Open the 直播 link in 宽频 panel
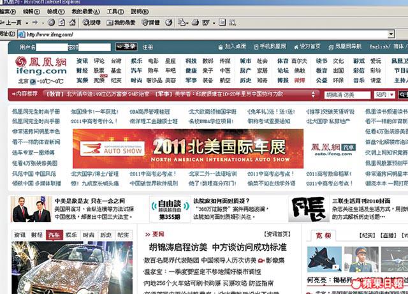The height and width of the screenshot is (294, 408). (x=388, y=235)
